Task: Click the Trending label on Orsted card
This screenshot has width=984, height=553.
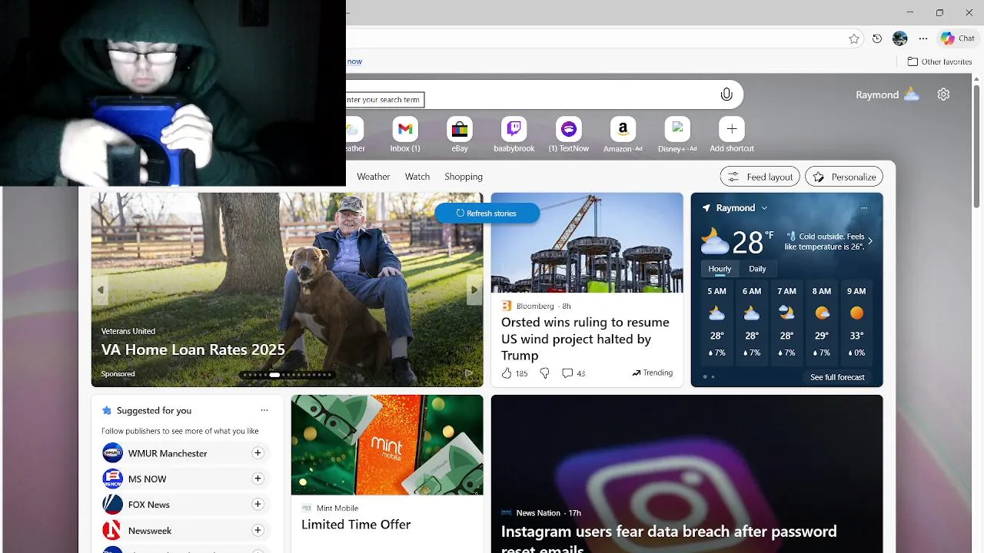Action: pyautogui.click(x=653, y=373)
